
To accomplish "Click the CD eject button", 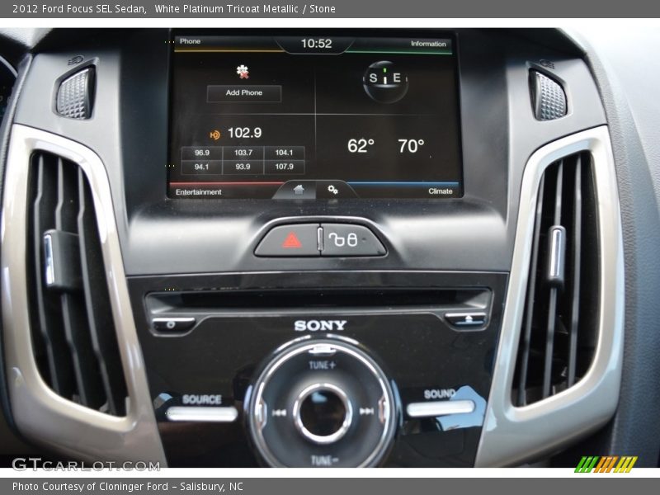I will [467, 318].
